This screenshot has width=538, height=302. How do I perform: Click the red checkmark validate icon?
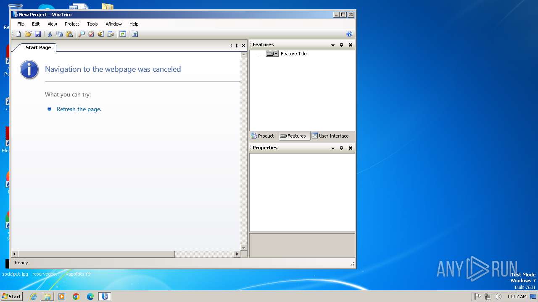[x=91, y=34]
